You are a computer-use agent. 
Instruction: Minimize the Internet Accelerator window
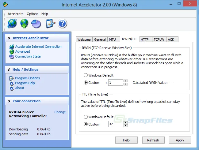point(171,4)
